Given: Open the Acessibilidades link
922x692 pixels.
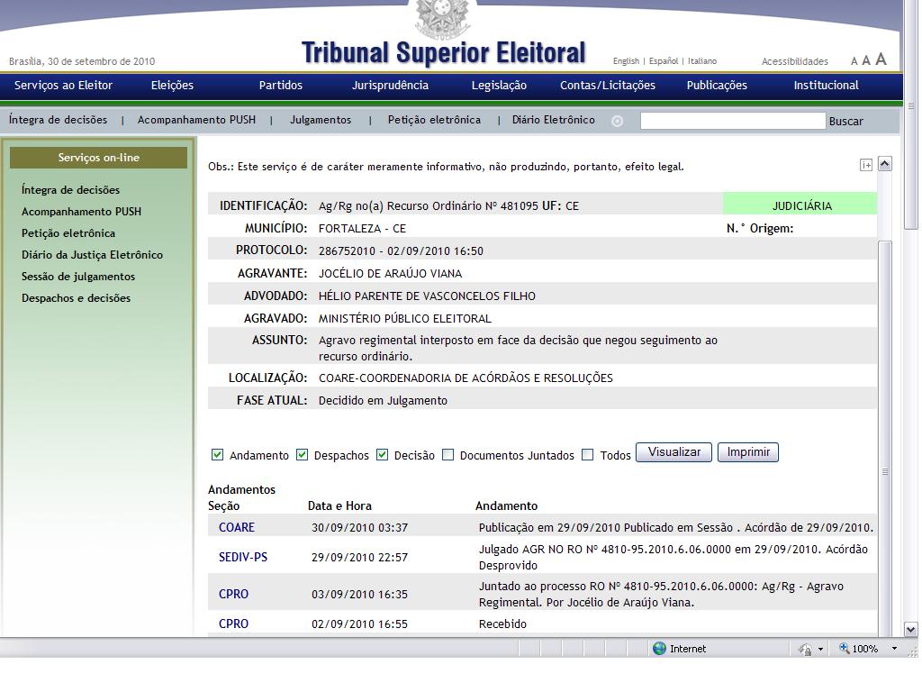Looking at the screenshot, I should [x=794, y=61].
